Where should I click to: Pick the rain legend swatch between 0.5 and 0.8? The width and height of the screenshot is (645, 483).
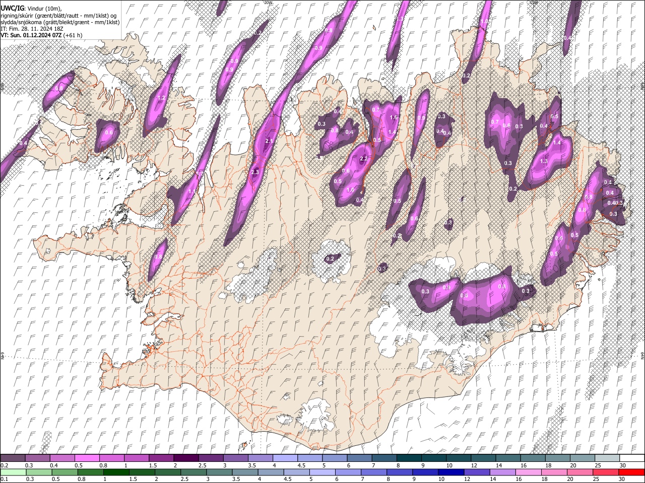point(64,472)
